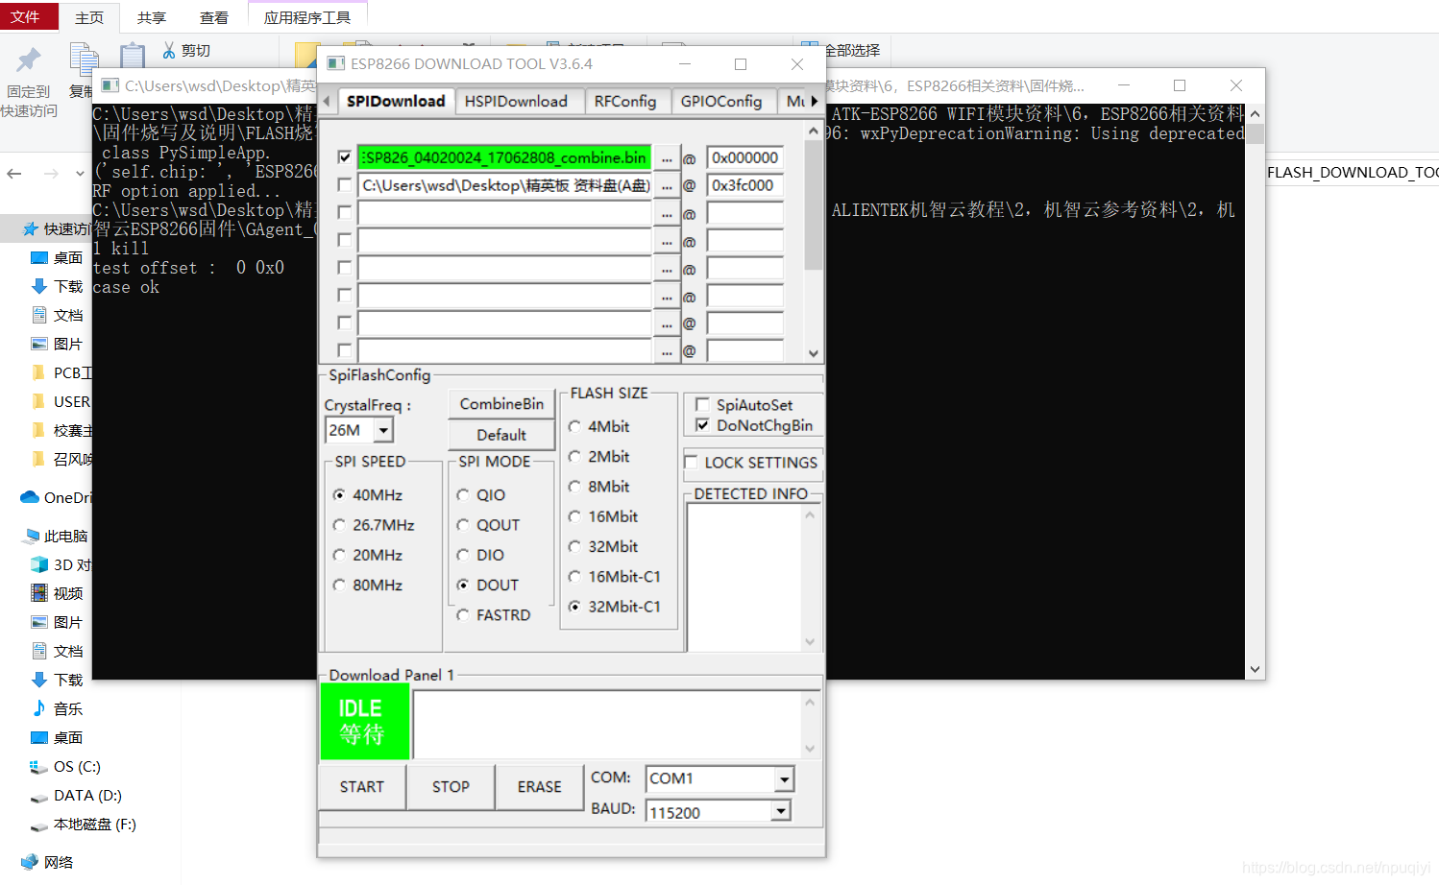Click ESP8266 Download Tool title bar icon
This screenshot has width=1439, height=885.
pyautogui.click(x=336, y=63)
